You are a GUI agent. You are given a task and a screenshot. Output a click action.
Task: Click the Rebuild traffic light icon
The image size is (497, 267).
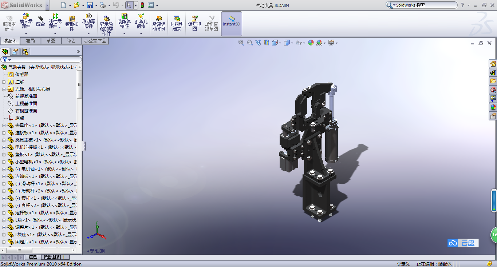point(142,5)
